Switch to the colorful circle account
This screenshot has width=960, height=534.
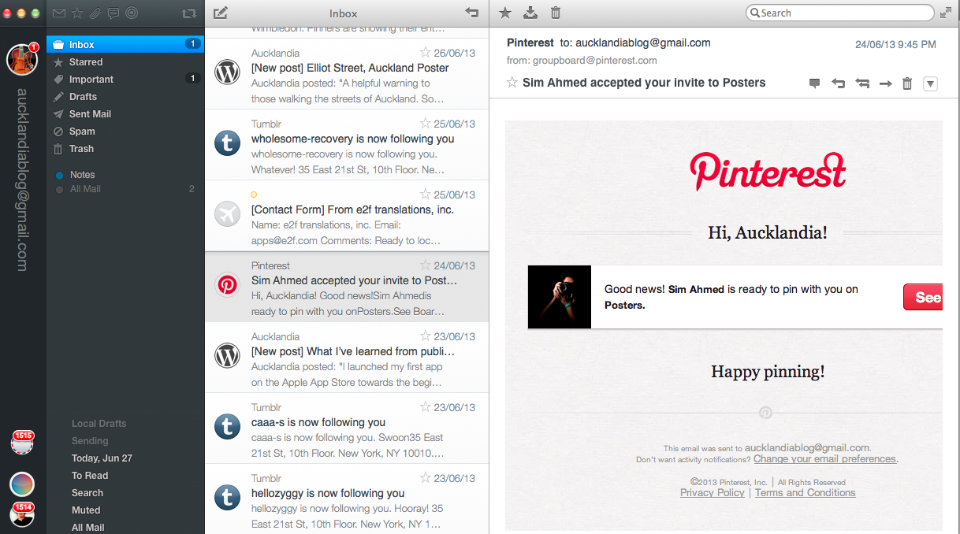pyautogui.click(x=22, y=484)
